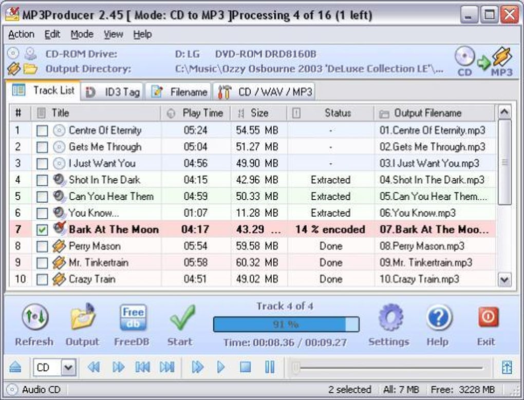524x400 pixels.
Task: Sort by the Title column header
Action: click(x=96, y=113)
